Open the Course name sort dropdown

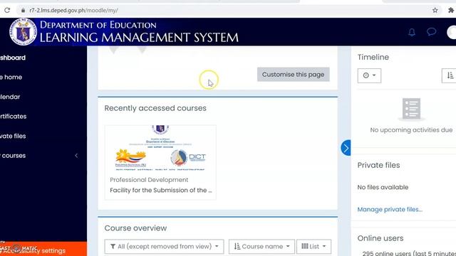coord(261,247)
